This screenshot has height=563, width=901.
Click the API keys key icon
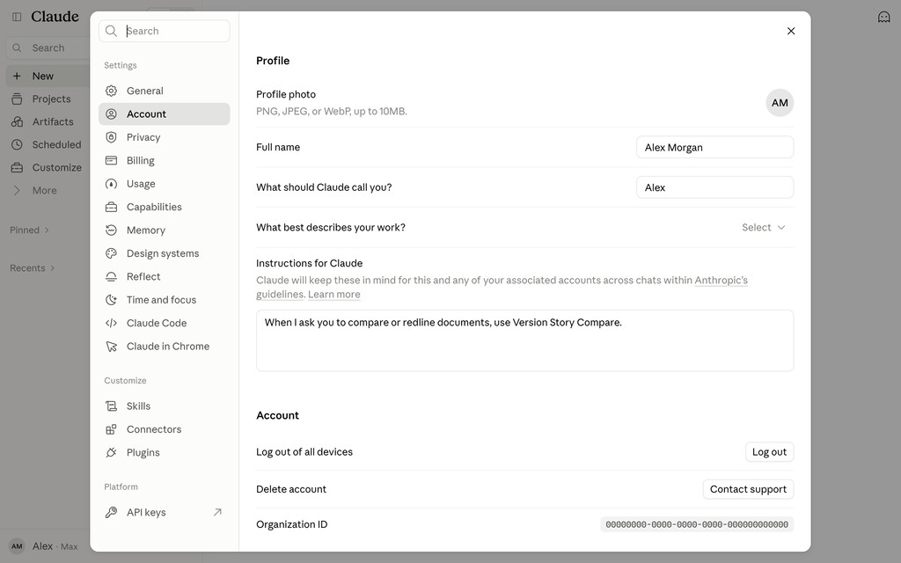click(x=111, y=513)
